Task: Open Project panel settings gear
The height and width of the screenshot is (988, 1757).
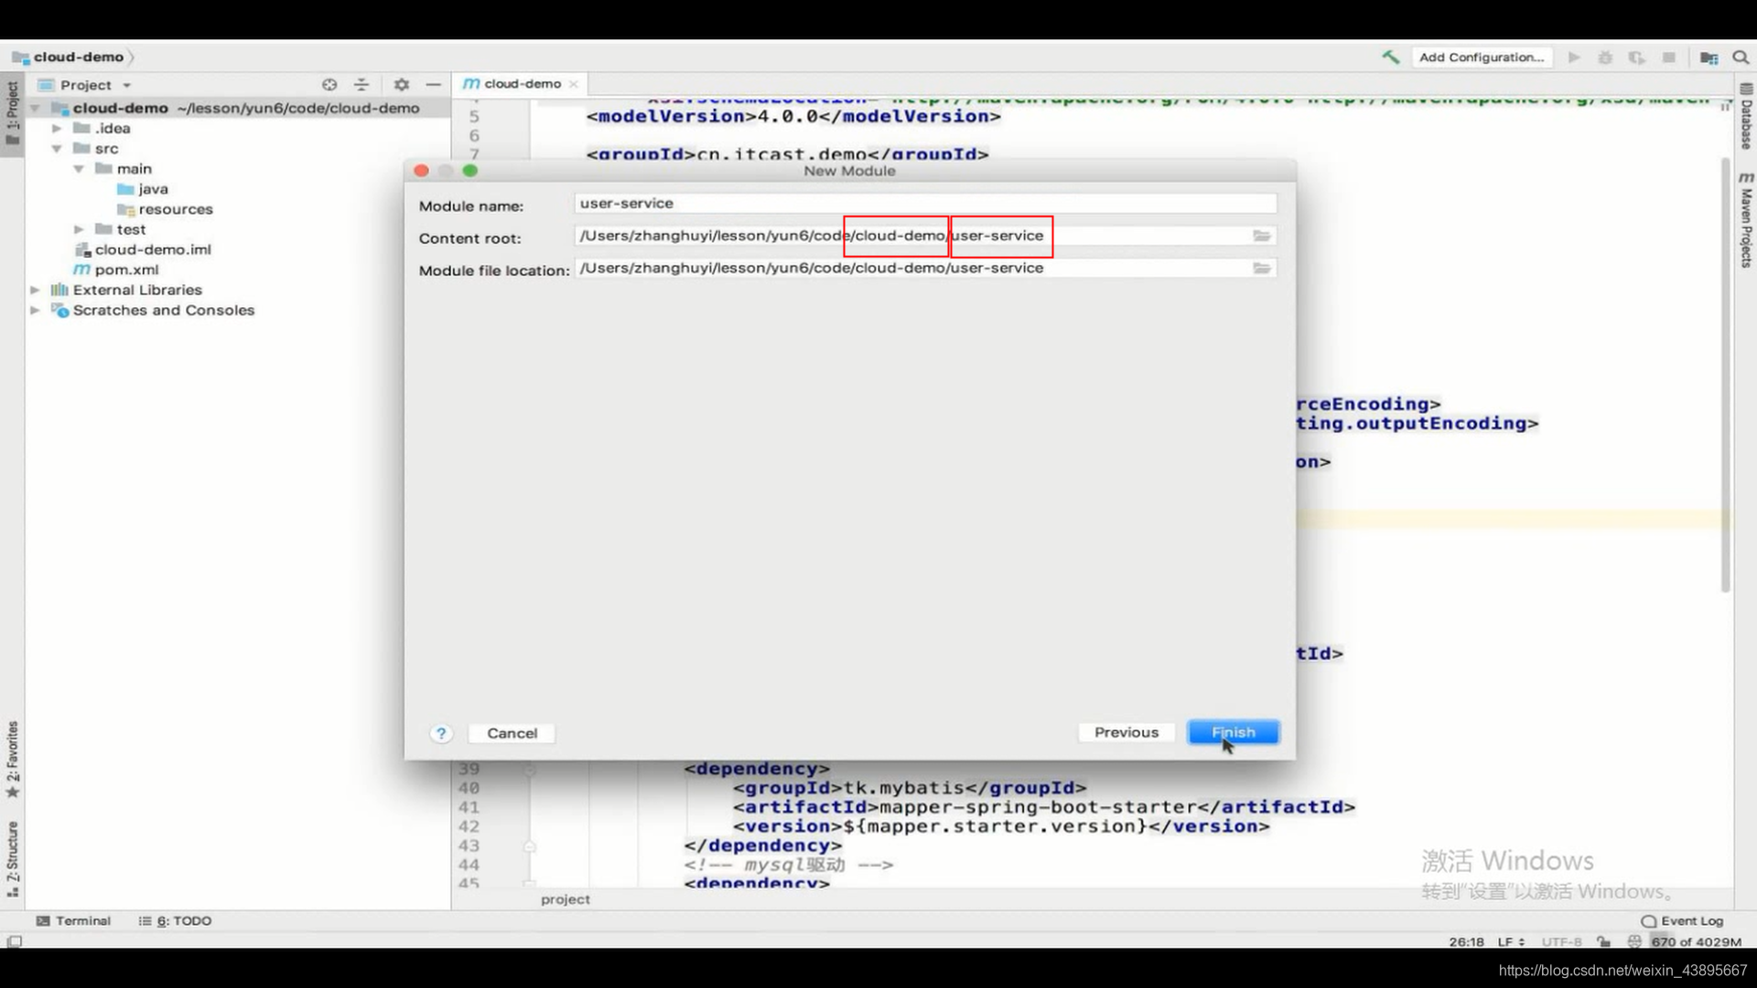Action: tap(402, 84)
